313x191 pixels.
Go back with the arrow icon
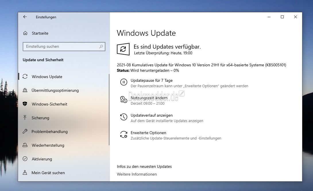tap(25, 17)
